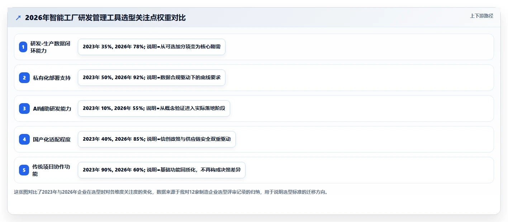Click the value box saying 从可选加分项变为核心刚需
The image size is (508, 222).
click(152, 47)
